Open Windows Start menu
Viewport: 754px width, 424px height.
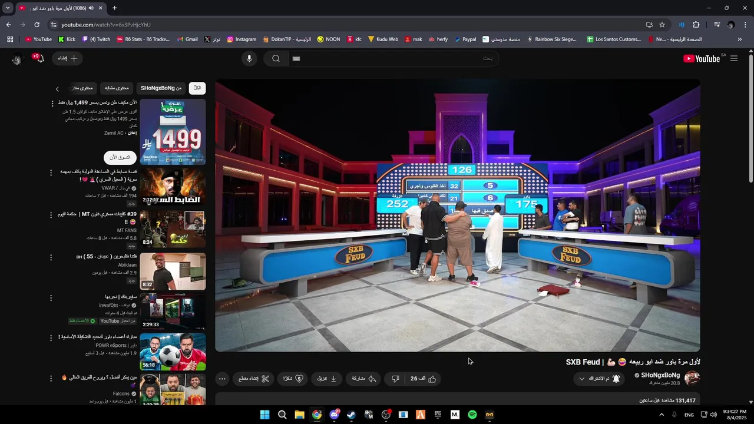tap(265, 415)
